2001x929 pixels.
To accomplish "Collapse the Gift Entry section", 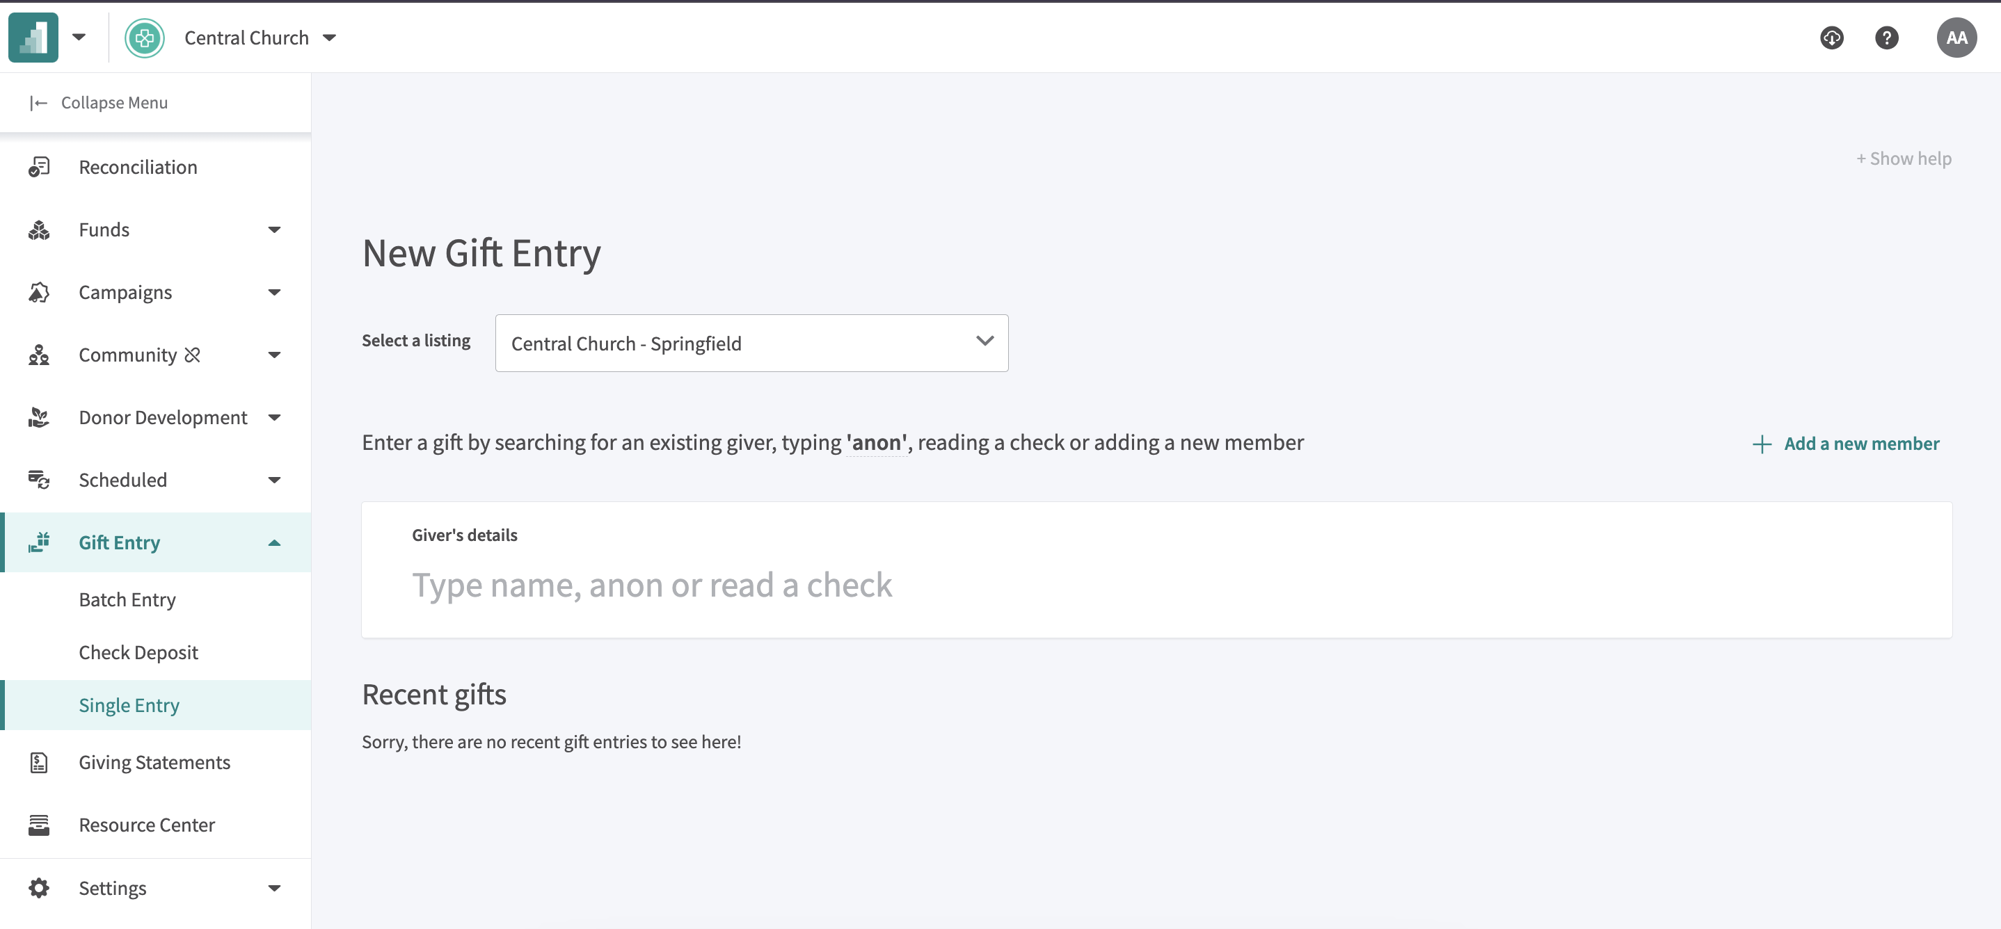I will [274, 542].
